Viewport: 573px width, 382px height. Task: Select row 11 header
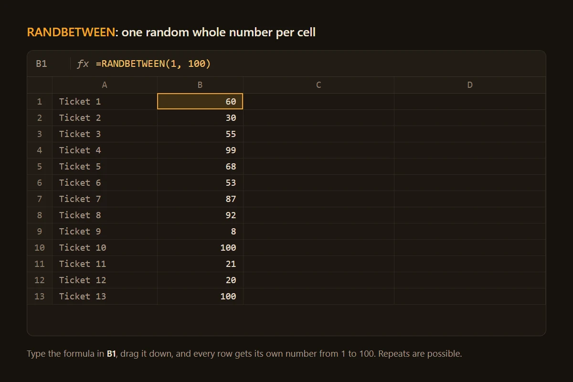click(x=40, y=264)
